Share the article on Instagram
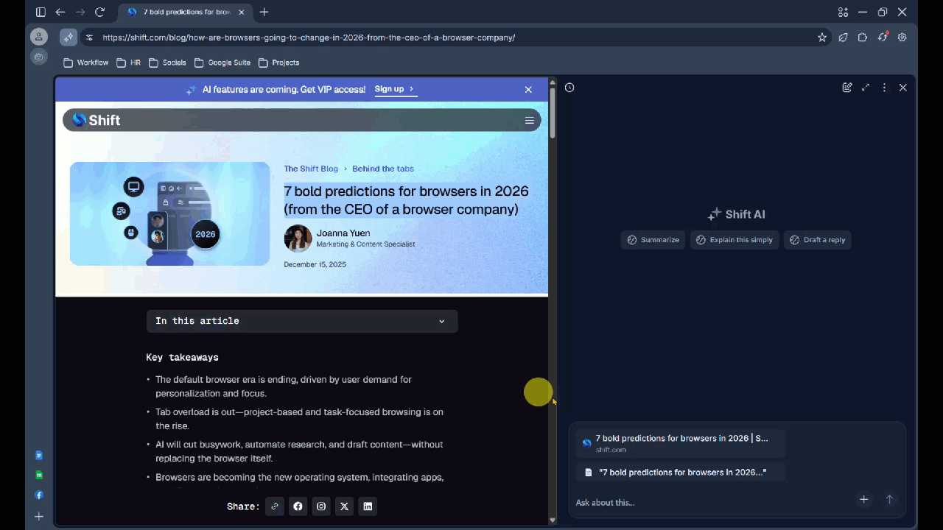Viewport: 943px width, 530px height. pos(321,506)
